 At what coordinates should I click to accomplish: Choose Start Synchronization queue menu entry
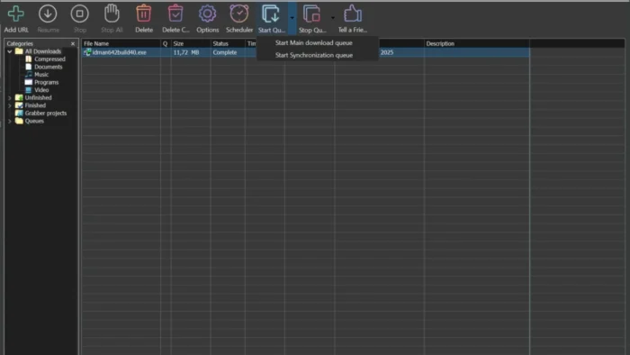click(314, 56)
